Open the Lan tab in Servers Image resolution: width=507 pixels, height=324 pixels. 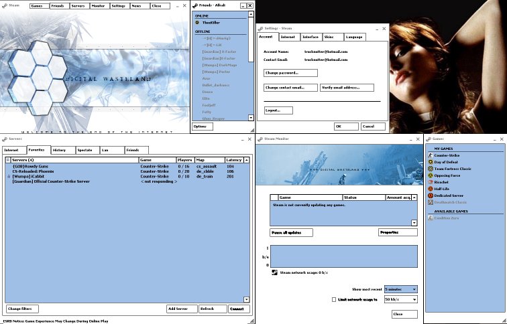pyautogui.click(x=112, y=150)
